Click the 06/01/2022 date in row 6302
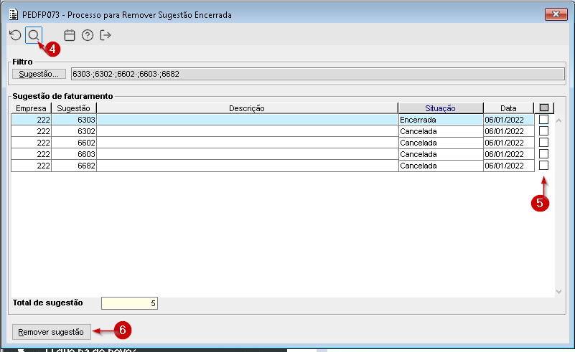Image resolution: width=575 pixels, height=352 pixels. point(509,131)
